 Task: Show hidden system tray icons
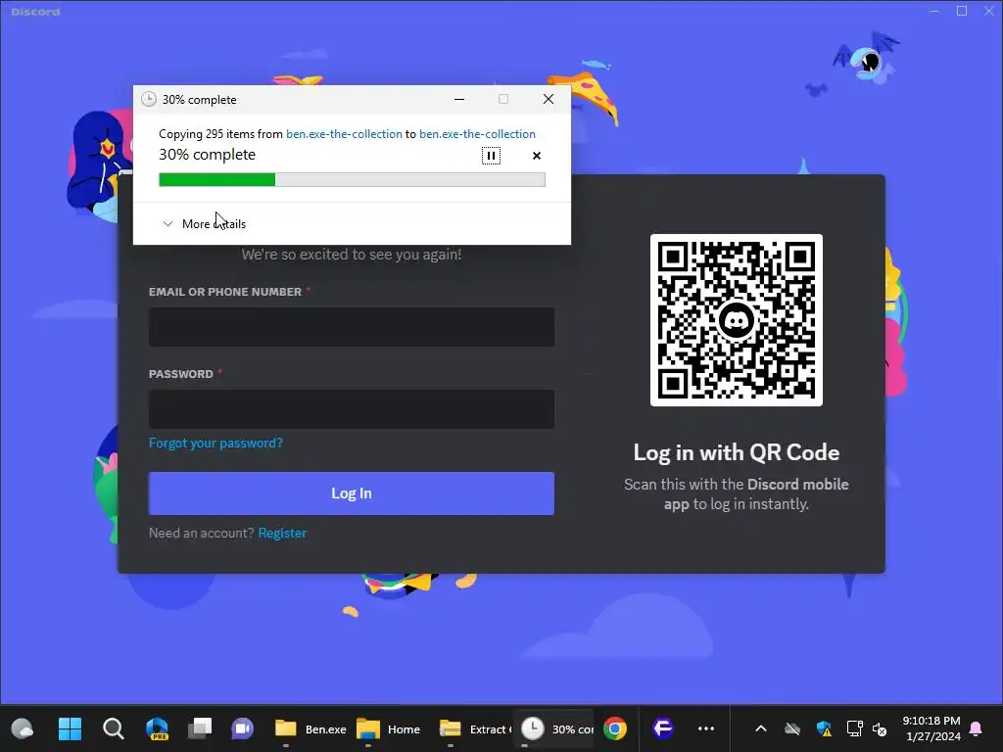[x=760, y=728]
